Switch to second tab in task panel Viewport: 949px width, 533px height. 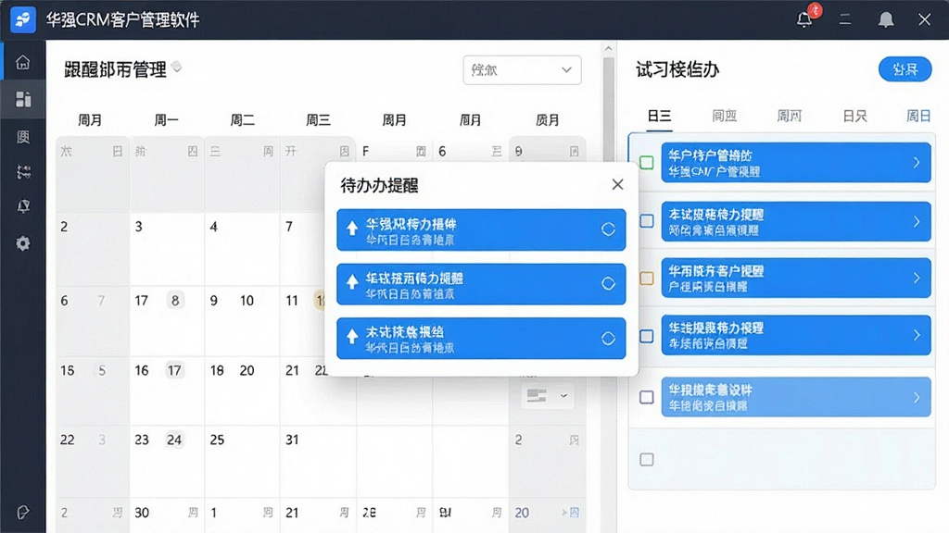point(724,116)
